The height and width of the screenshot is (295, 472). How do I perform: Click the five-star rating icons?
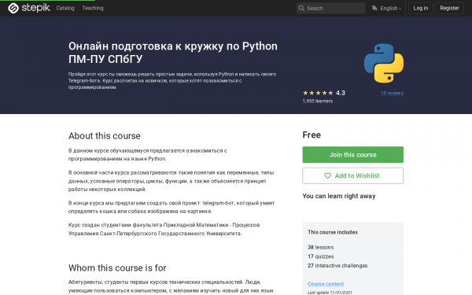(x=318, y=93)
